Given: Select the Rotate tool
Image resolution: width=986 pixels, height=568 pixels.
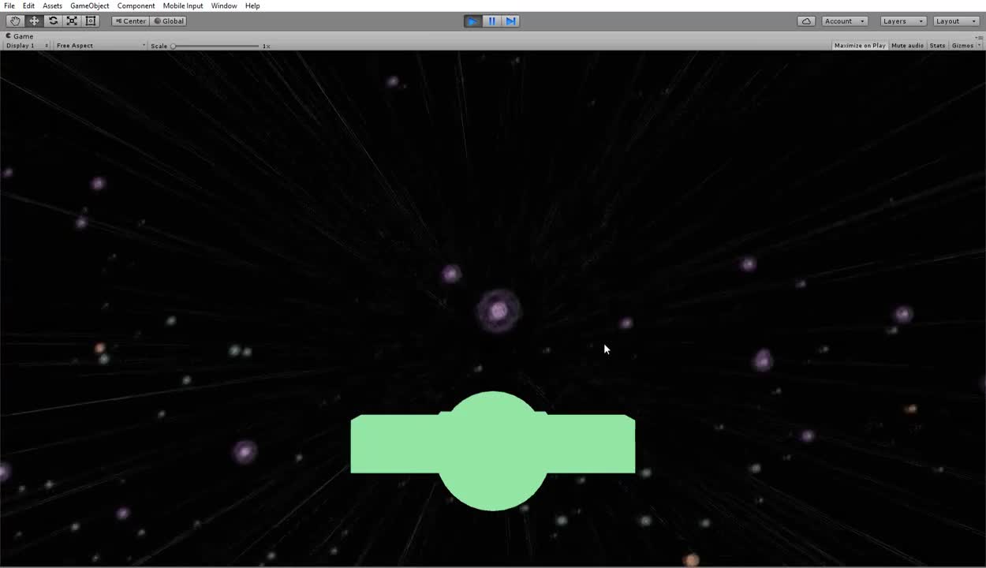Looking at the screenshot, I should pyautogui.click(x=53, y=21).
